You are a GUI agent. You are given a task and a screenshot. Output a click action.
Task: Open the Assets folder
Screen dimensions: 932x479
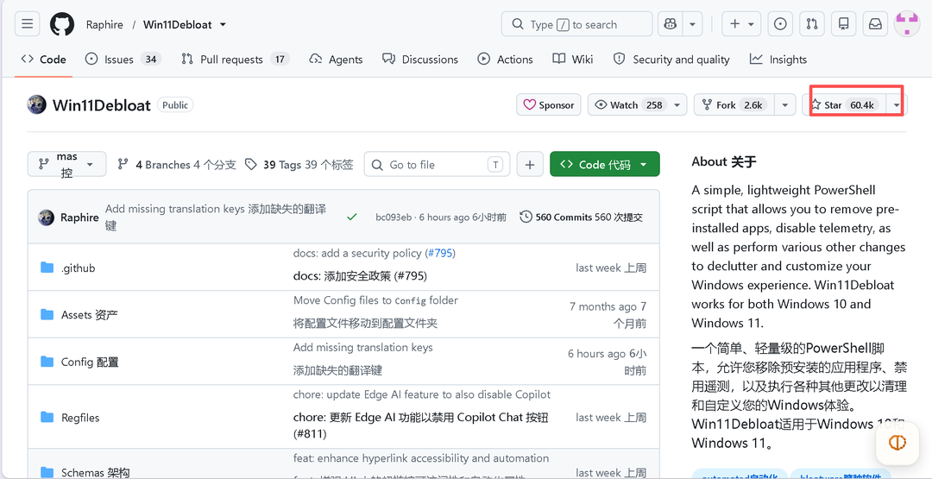[x=89, y=314]
